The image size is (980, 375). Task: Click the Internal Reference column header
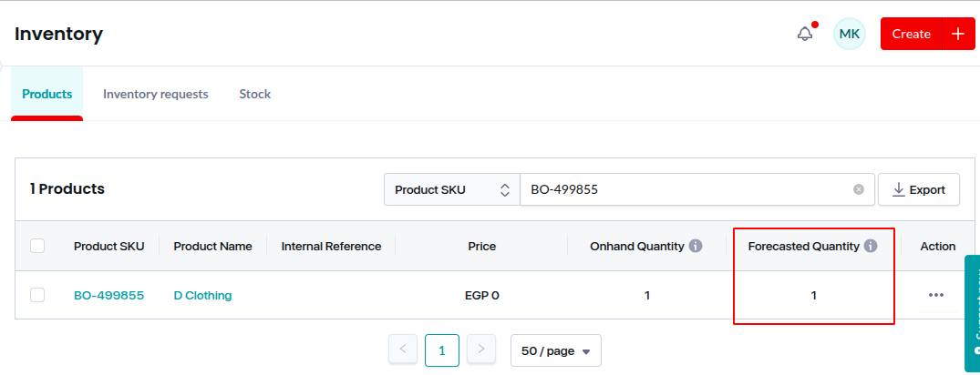[331, 247]
